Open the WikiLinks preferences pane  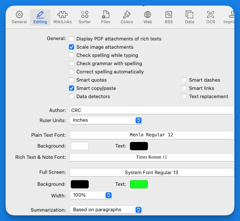coord(63,17)
